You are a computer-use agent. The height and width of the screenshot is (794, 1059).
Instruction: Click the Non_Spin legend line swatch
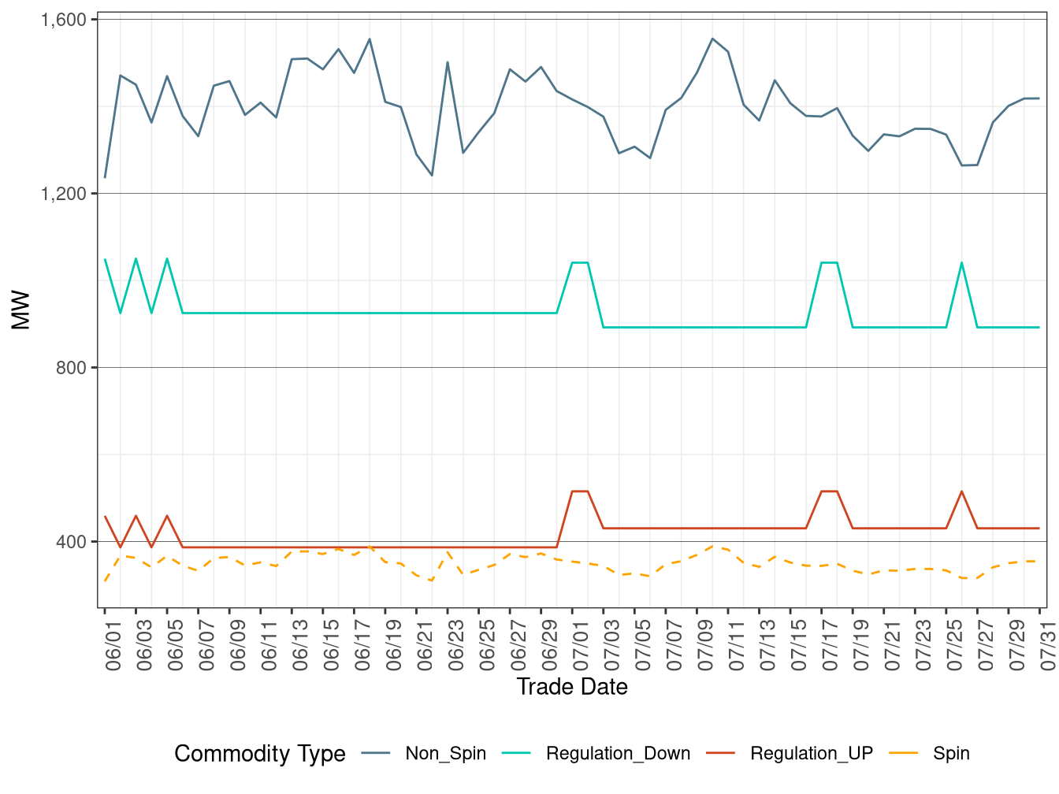tap(377, 754)
